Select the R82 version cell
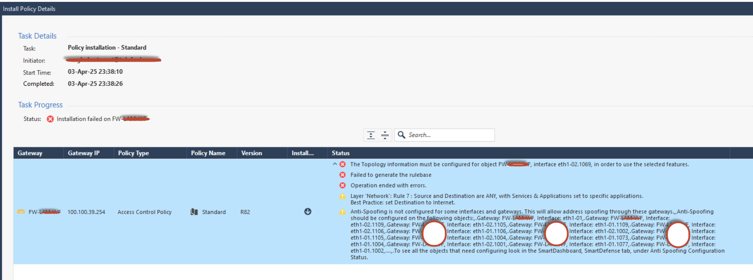This screenshot has height=280, width=753. [x=245, y=212]
